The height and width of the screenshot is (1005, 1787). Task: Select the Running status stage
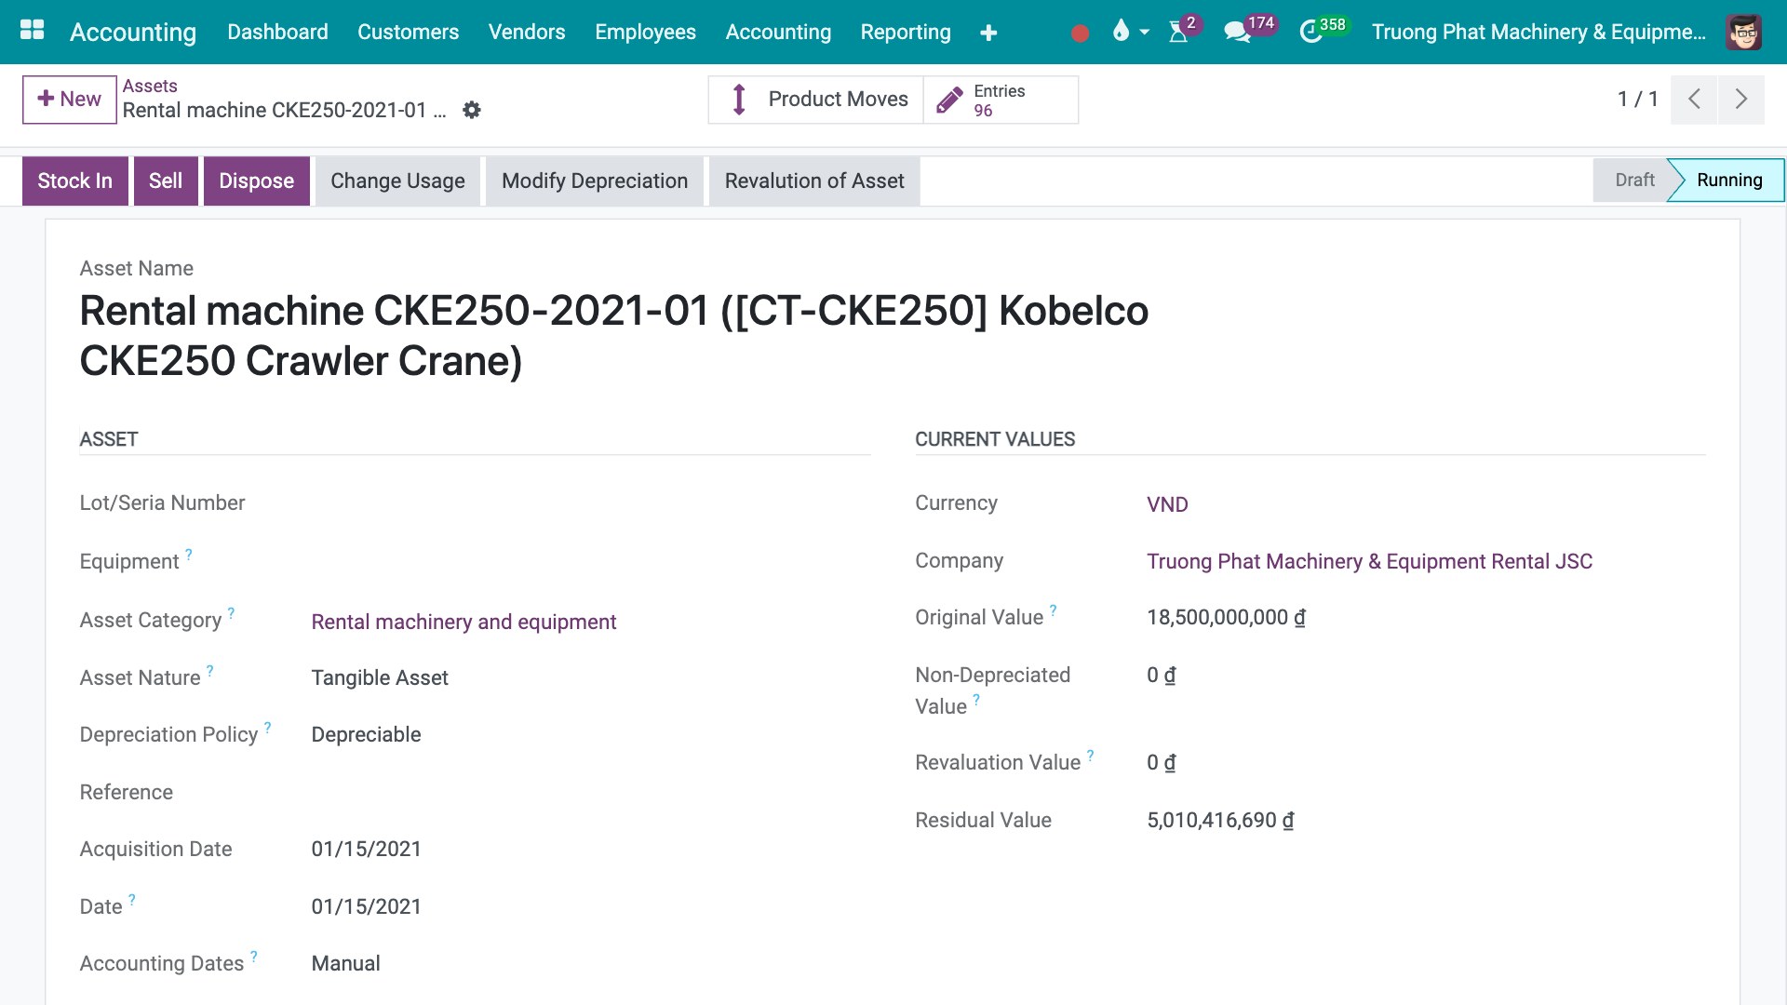tap(1728, 180)
